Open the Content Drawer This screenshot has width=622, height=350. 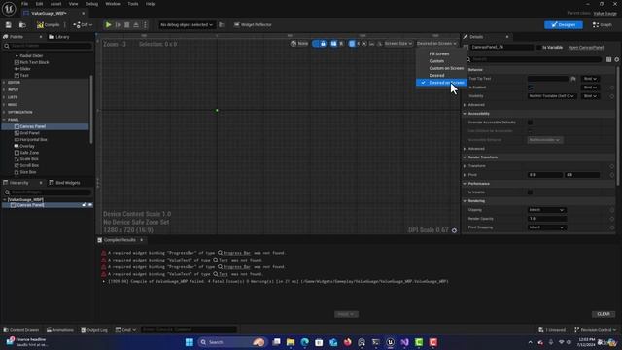tap(21, 330)
